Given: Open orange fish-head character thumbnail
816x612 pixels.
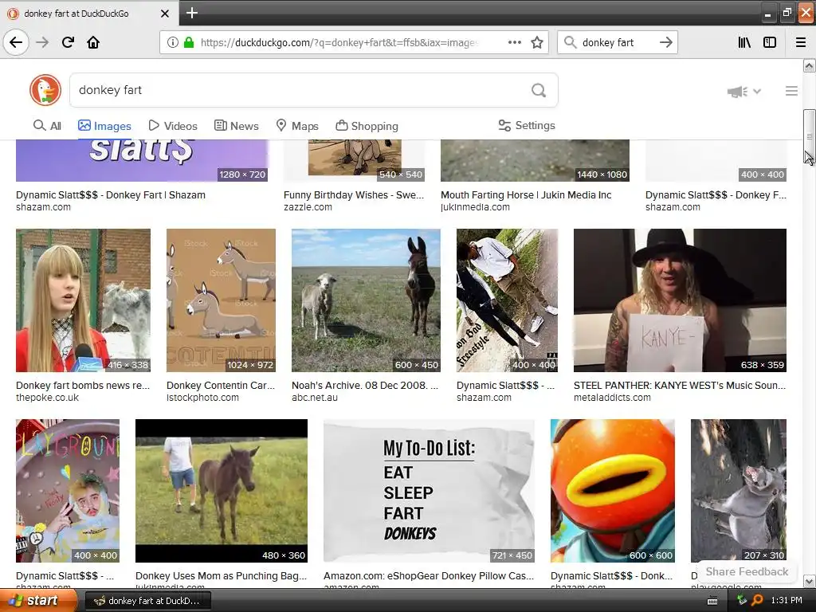Looking at the screenshot, I should (x=613, y=491).
